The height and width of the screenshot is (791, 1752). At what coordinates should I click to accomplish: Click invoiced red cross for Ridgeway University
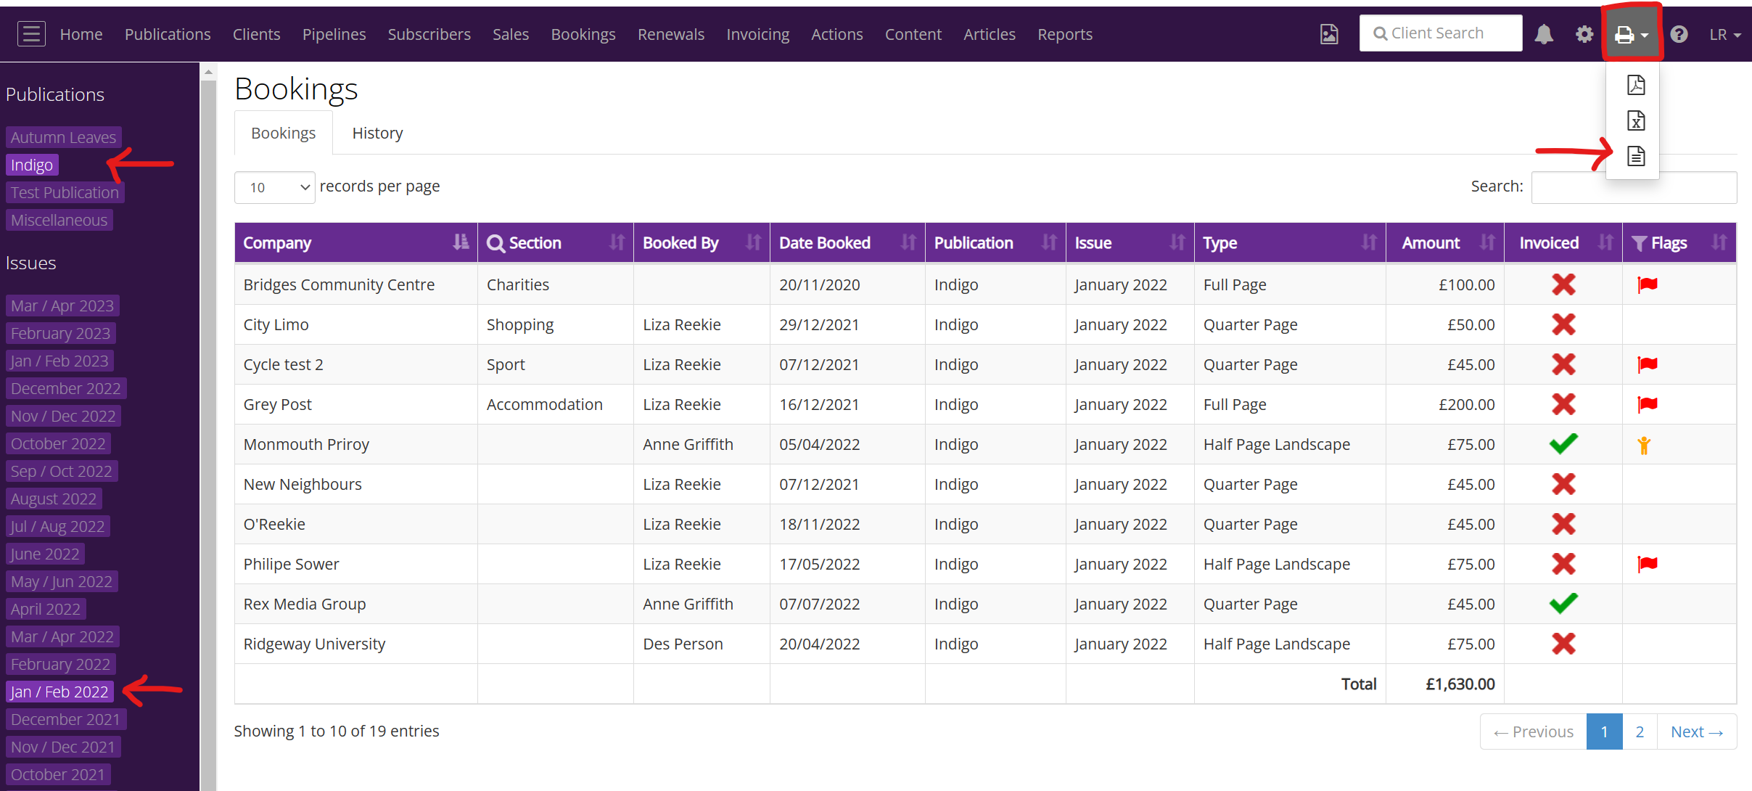click(x=1563, y=644)
